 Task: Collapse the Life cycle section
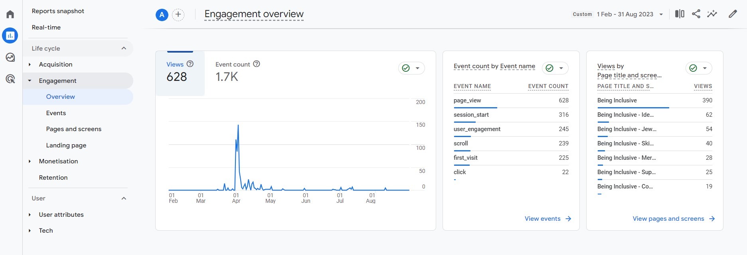(x=124, y=48)
